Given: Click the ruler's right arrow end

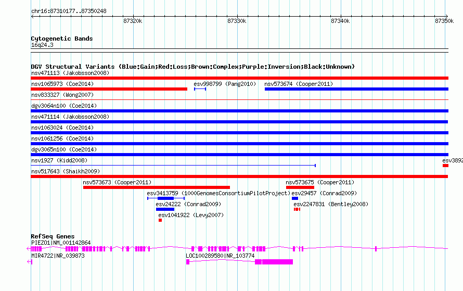Looking at the screenshot, I should pyautogui.click(x=447, y=17).
